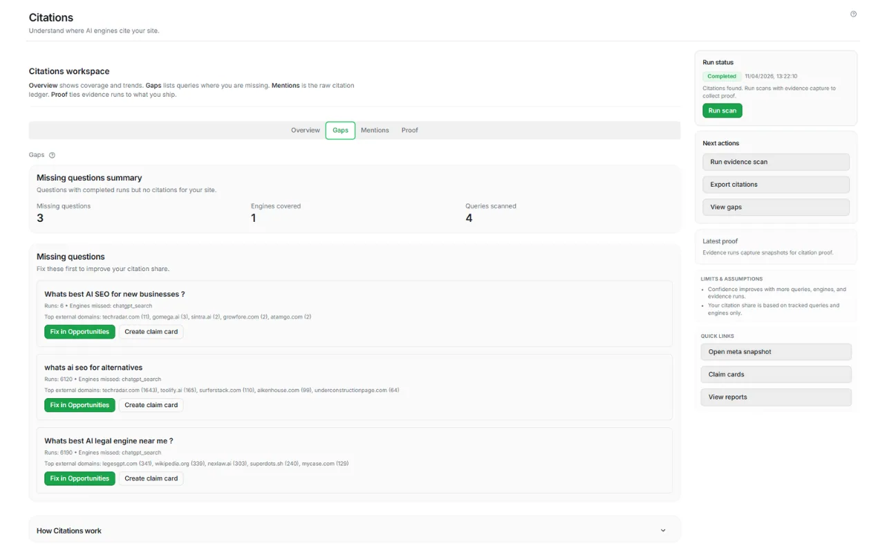Select the question 'Whats best AI SEO for new businesses ?'
The width and height of the screenshot is (885, 553).
(x=115, y=294)
